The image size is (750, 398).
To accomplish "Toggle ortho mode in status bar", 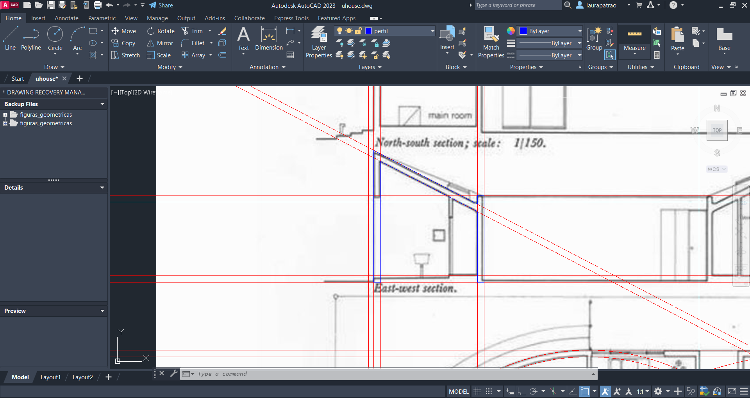I will [521, 391].
